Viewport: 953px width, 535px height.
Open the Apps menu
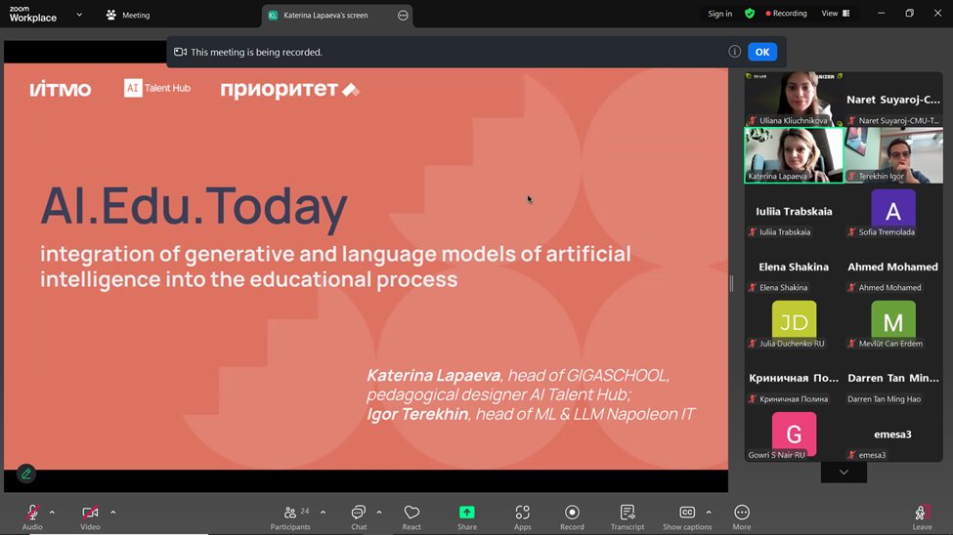[x=522, y=517]
